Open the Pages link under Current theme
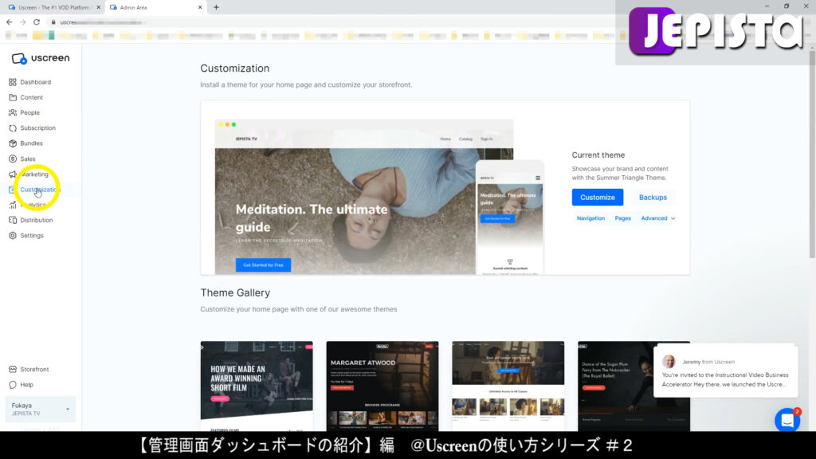This screenshot has width=816, height=459. tap(622, 218)
